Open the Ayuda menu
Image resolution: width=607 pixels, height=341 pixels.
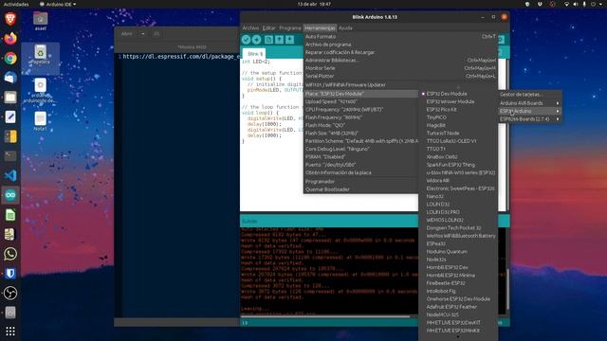click(x=345, y=27)
